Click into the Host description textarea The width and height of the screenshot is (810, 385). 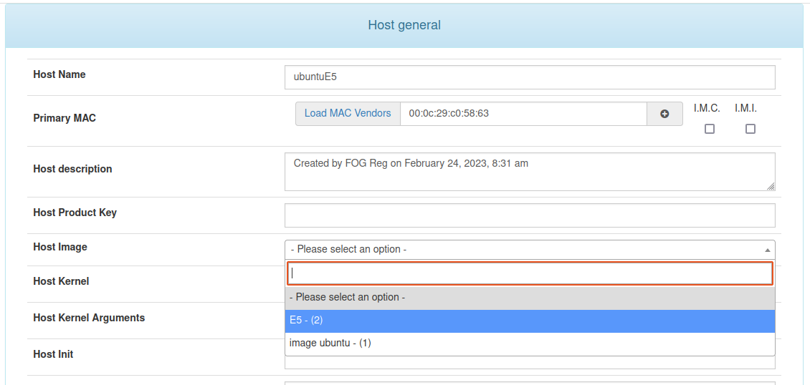pyautogui.click(x=530, y=172)
